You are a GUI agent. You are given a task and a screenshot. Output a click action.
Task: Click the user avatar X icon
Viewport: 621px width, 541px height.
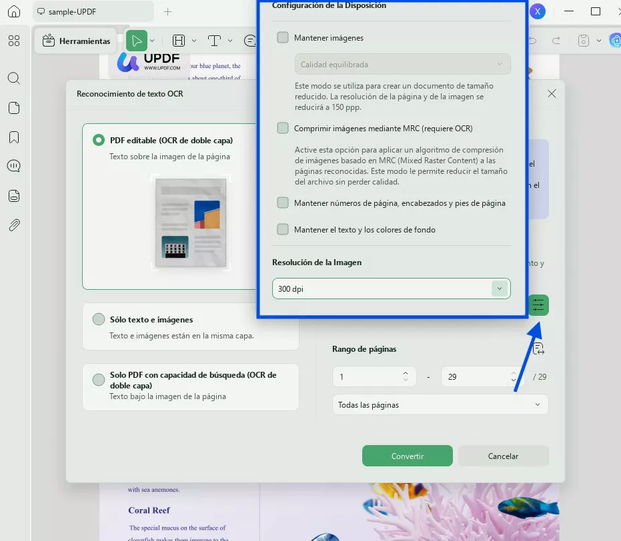[538, 11]
